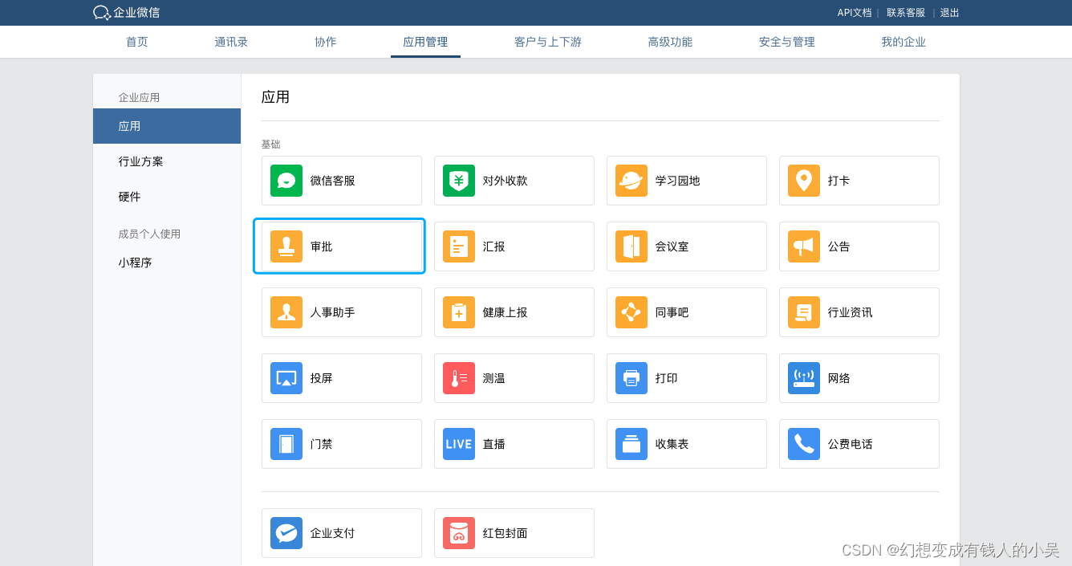The image size is (1072, 566).
Task: Open the 会议室 door icon
Action: [631, 246]
